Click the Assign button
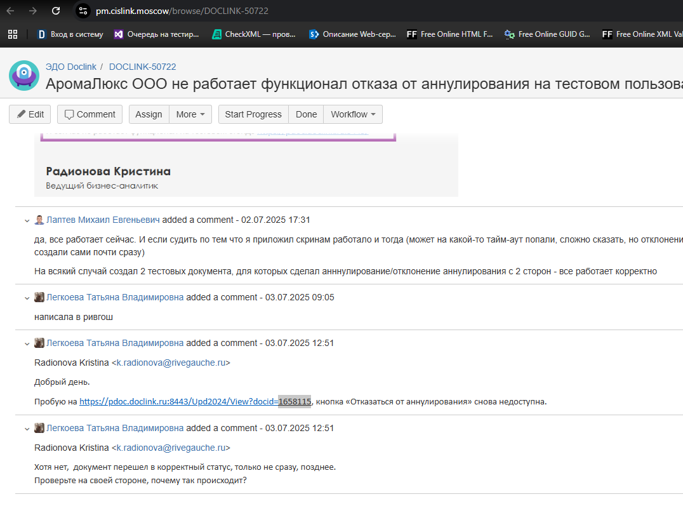 pos(149,114)
